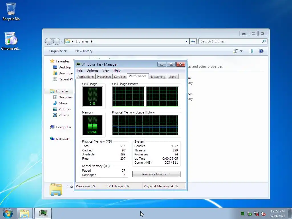The height and width of the screenshot is (219, 292).
Task: Open the Task Manager Options menu
Action: point(92,70)
